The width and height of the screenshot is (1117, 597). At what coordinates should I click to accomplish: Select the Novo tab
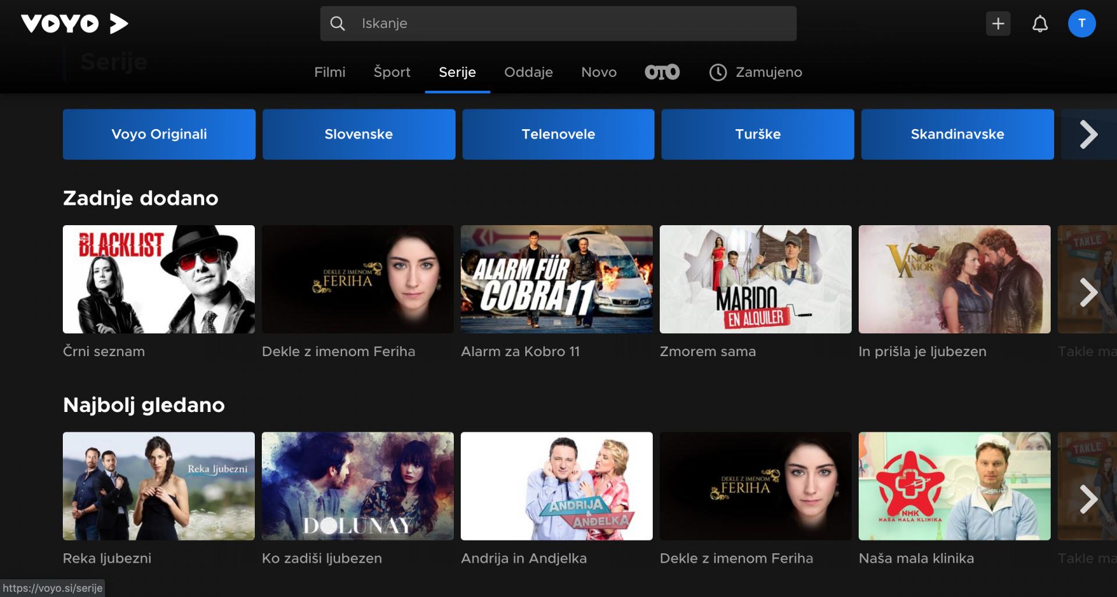(599, 72)
